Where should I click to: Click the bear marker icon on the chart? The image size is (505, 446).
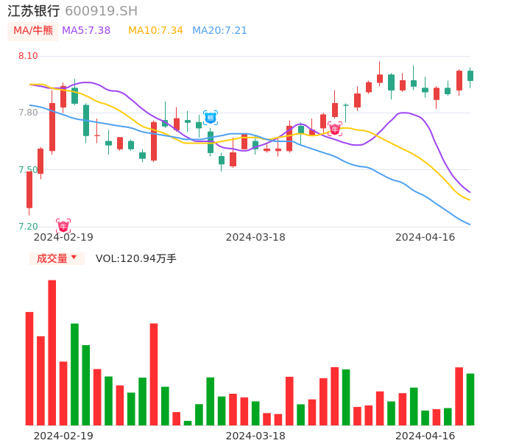(211, 118)
